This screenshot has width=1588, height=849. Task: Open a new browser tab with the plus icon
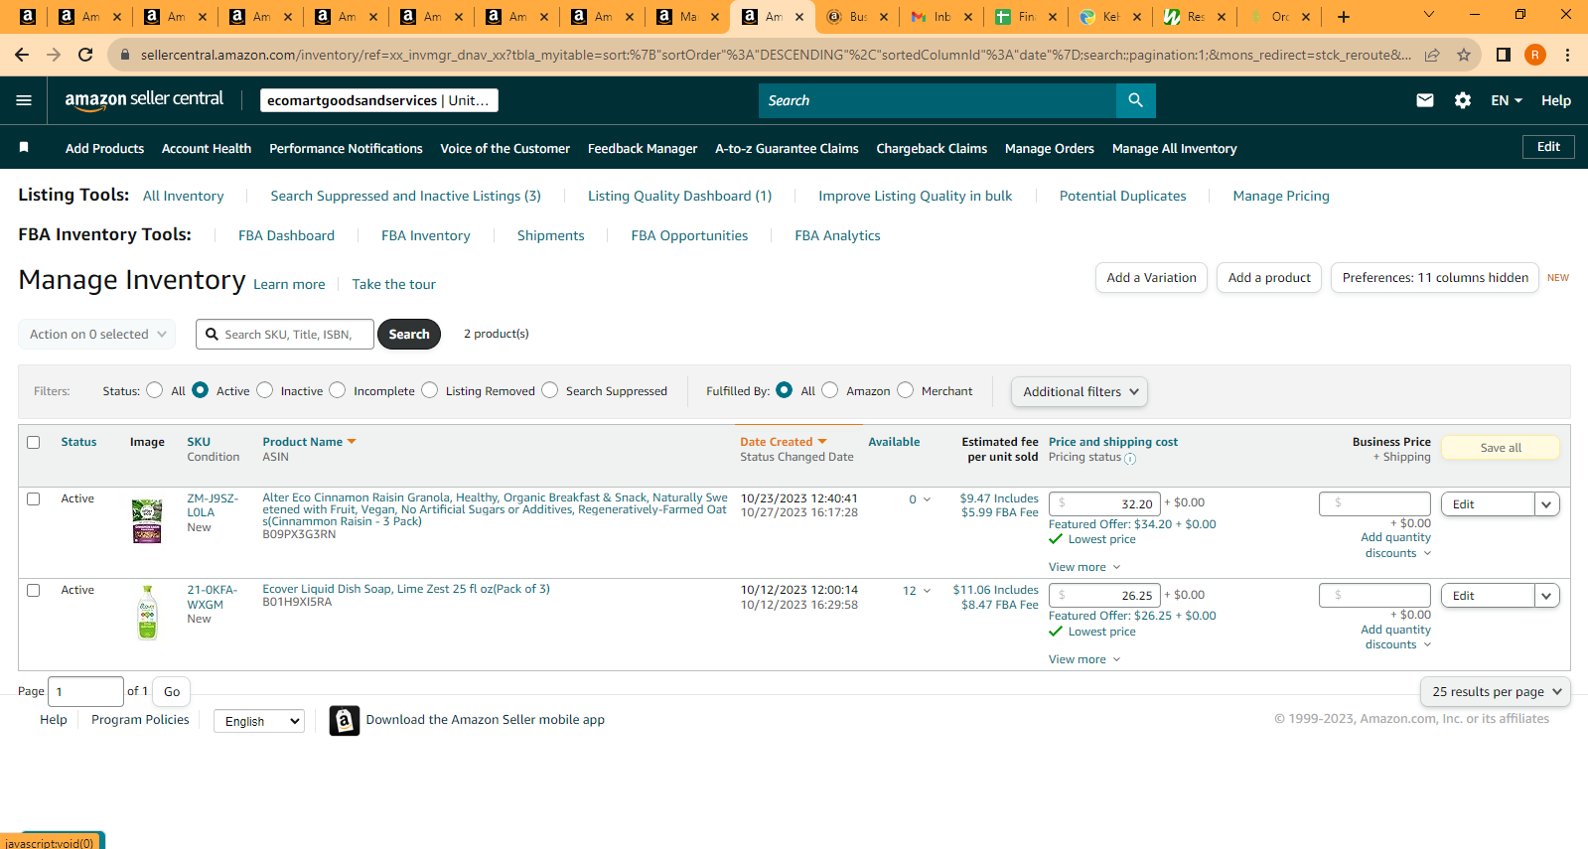(1344, 17)
